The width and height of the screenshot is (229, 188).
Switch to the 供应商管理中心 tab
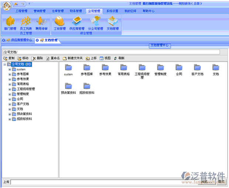coord(19,40)
